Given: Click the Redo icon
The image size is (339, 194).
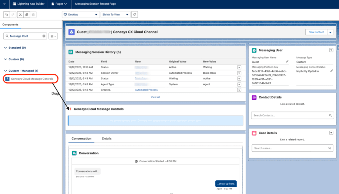Looking at the screenshot, I should pyautogui.click(x=13, y=15).
